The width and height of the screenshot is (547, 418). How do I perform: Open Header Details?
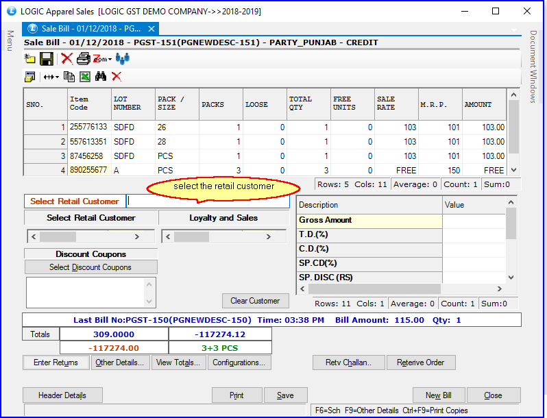click(62, 395)
